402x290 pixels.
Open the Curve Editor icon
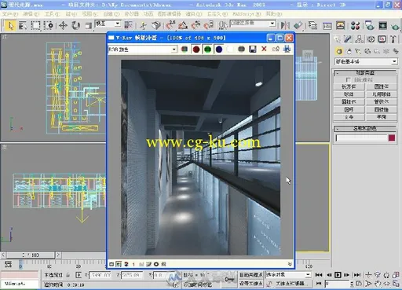[327, 26]
